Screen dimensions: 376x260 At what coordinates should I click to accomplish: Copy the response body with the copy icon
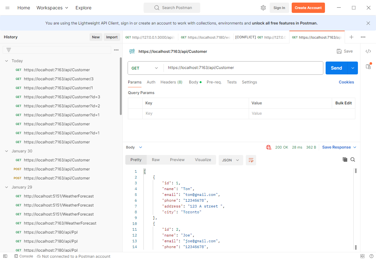point(345,159)
